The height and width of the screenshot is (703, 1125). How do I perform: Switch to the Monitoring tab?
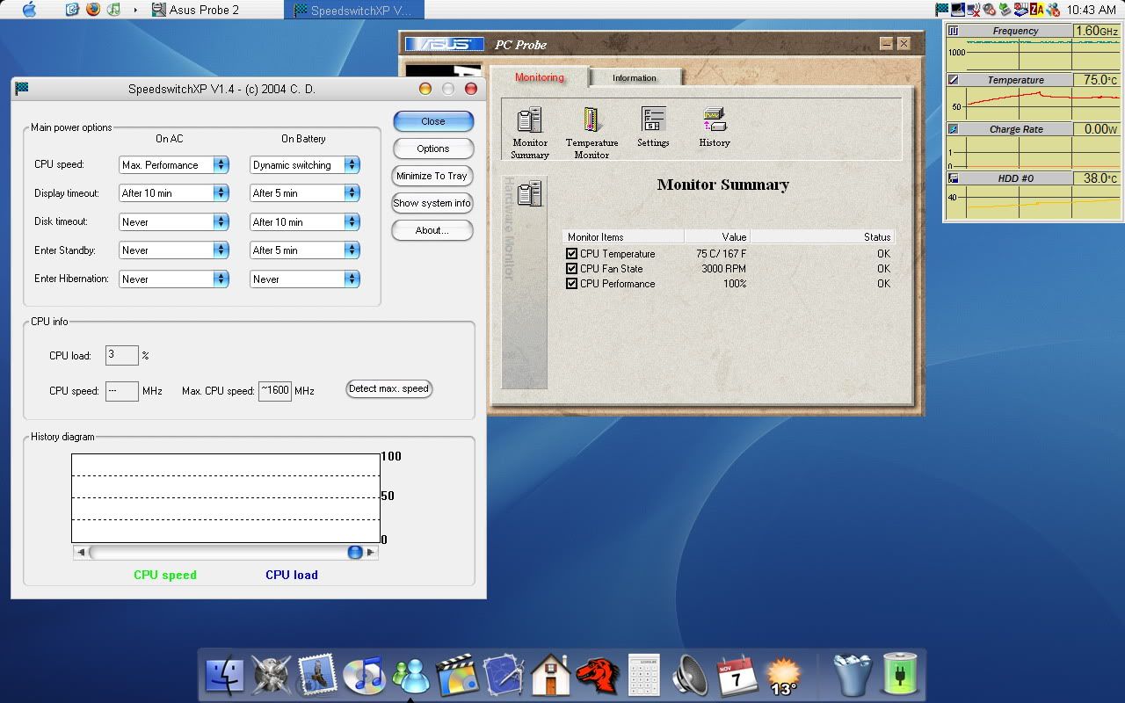pyautogui.click(x=539, y=77)
